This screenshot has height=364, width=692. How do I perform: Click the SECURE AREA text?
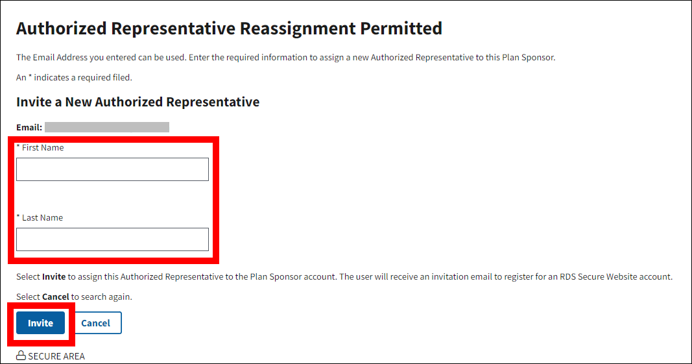pos(56,356)
